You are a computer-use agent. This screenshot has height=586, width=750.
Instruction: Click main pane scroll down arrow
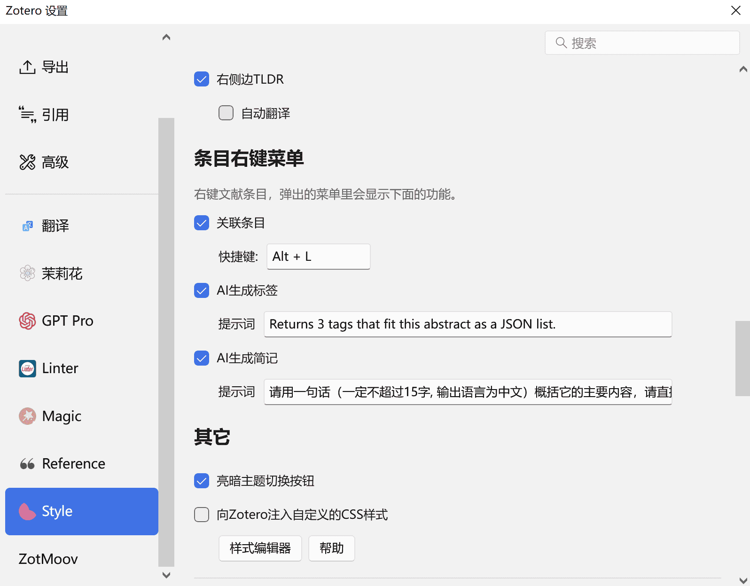[743, 580]
